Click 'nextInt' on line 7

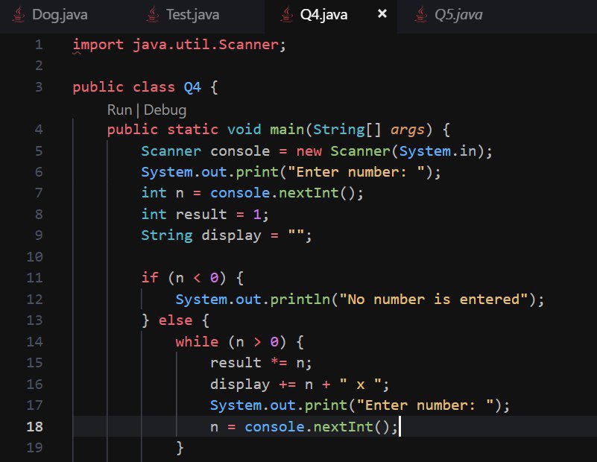309,193
